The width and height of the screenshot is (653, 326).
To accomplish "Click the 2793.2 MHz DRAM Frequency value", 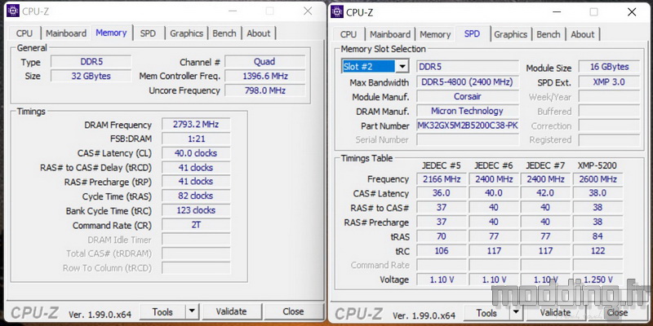I will (196, 125).
